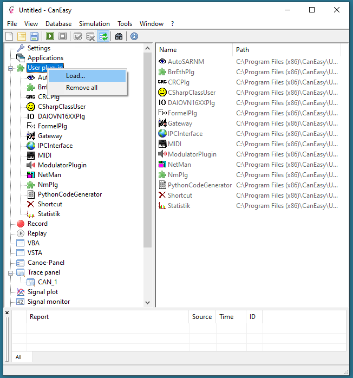This screenshot has height=378, width=353.
Task: Stop simulation with the stop icon
Action: point(63,36)
